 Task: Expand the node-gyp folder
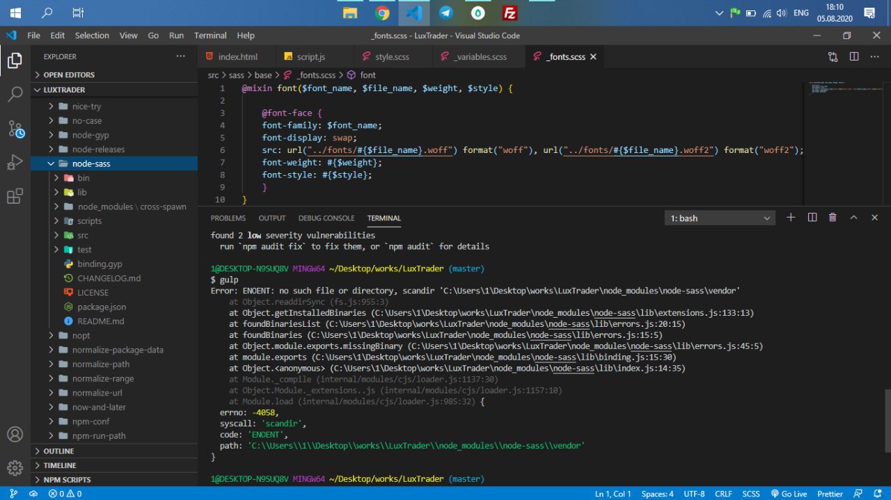point(115,135)
